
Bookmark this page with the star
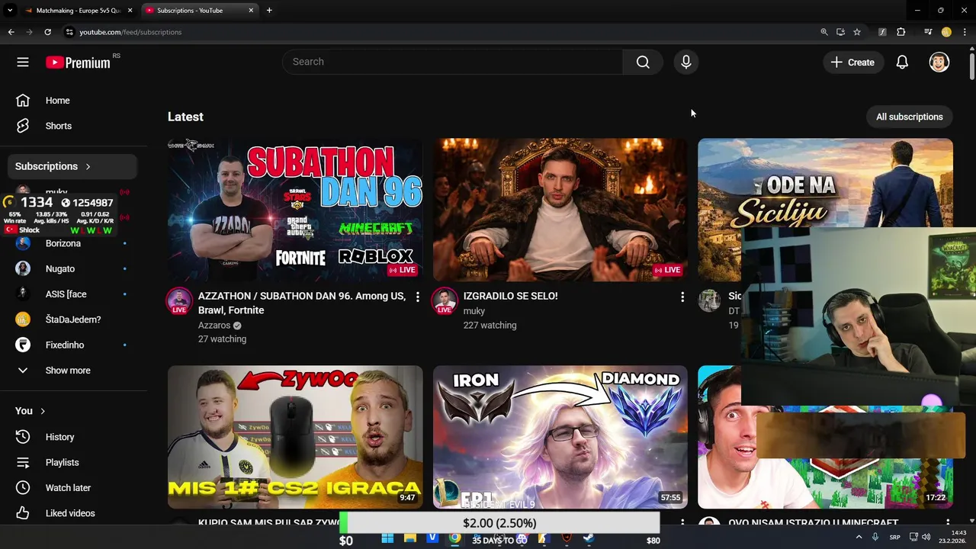pos(857,32)
